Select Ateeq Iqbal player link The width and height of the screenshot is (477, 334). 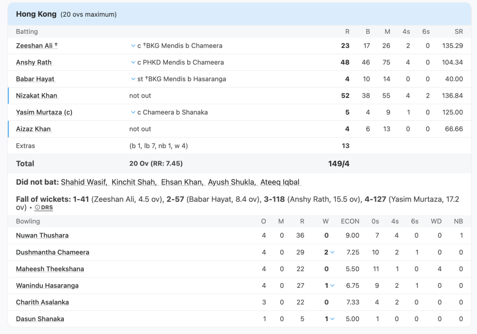click(280, 182)
